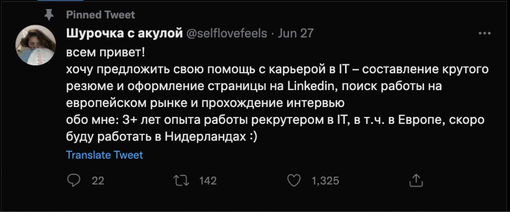Open the tweet via "Jun 27" timestamp
The width and height of the screenshot is (510, 212).
(x=295, y=33)
